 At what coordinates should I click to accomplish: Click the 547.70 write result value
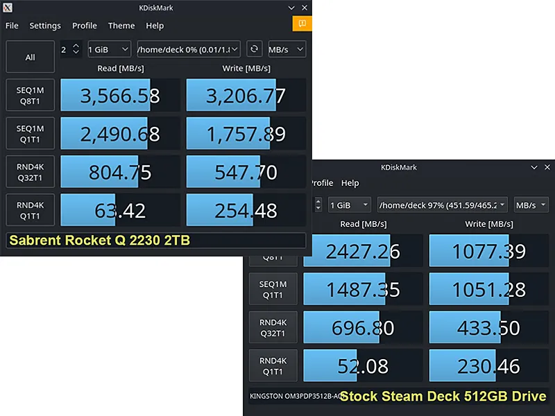[246, 172]
